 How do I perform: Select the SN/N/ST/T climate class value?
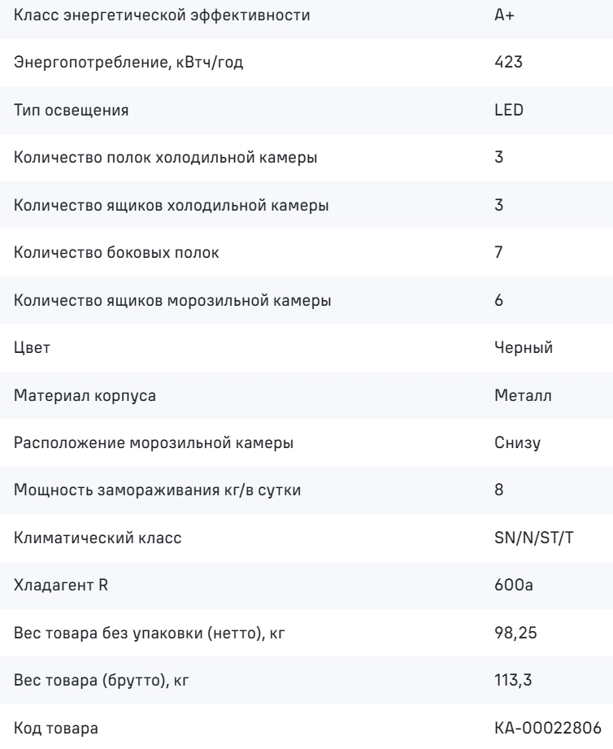[x=534, y=538]
